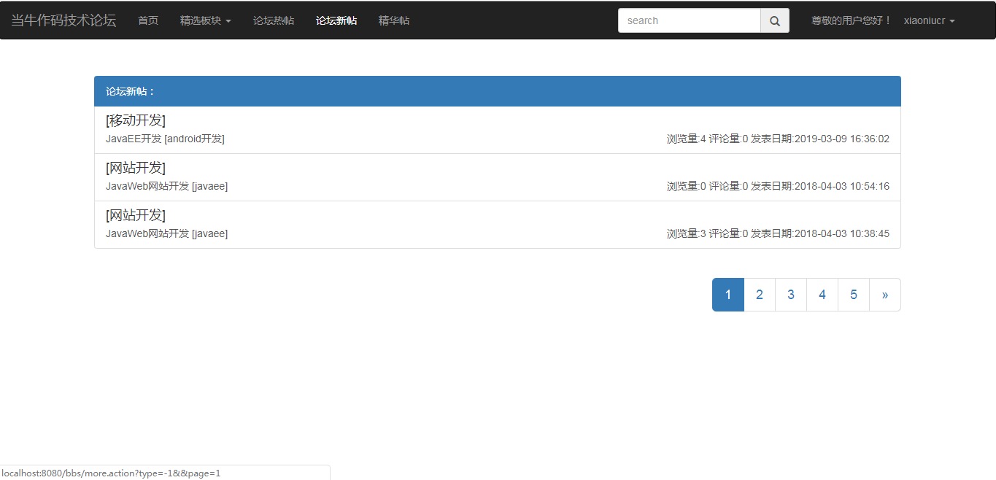Select page 1 in pagination

point(728,295)
